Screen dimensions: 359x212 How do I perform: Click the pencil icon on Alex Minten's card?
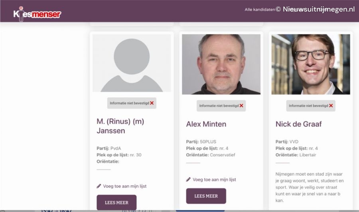pyautogui.click(x=188, y=179)
